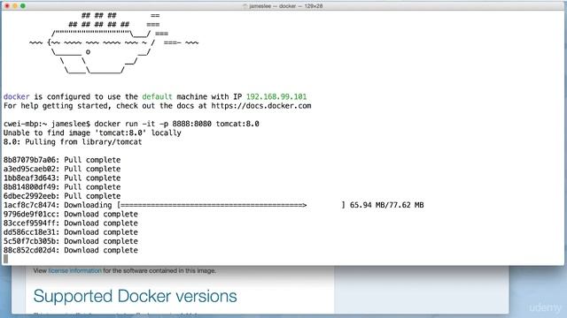Click layer '9796de9f01cc: Download complete'

pos(71,214)
